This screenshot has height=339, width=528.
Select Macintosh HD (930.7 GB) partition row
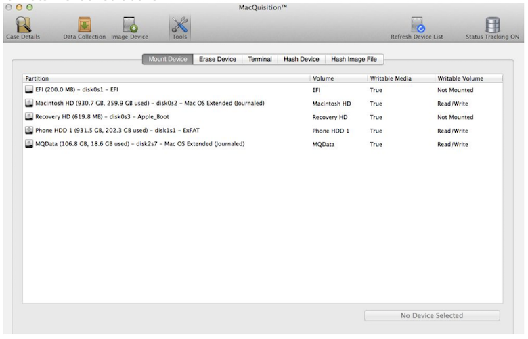pos(263,104)
